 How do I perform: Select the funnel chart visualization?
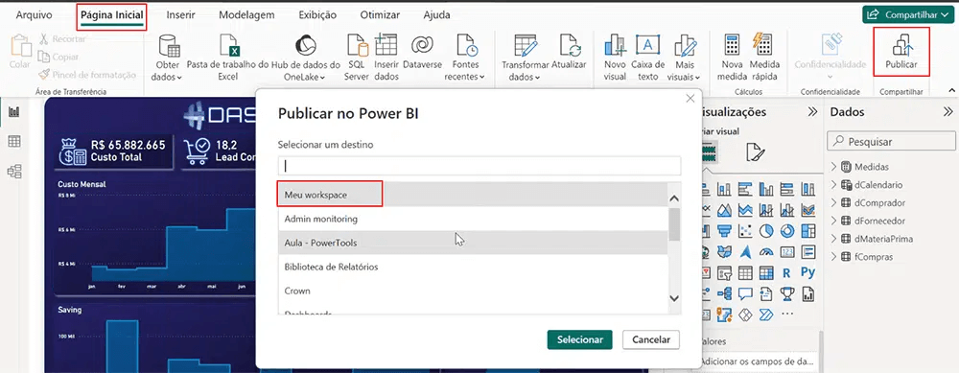(724, 230)
